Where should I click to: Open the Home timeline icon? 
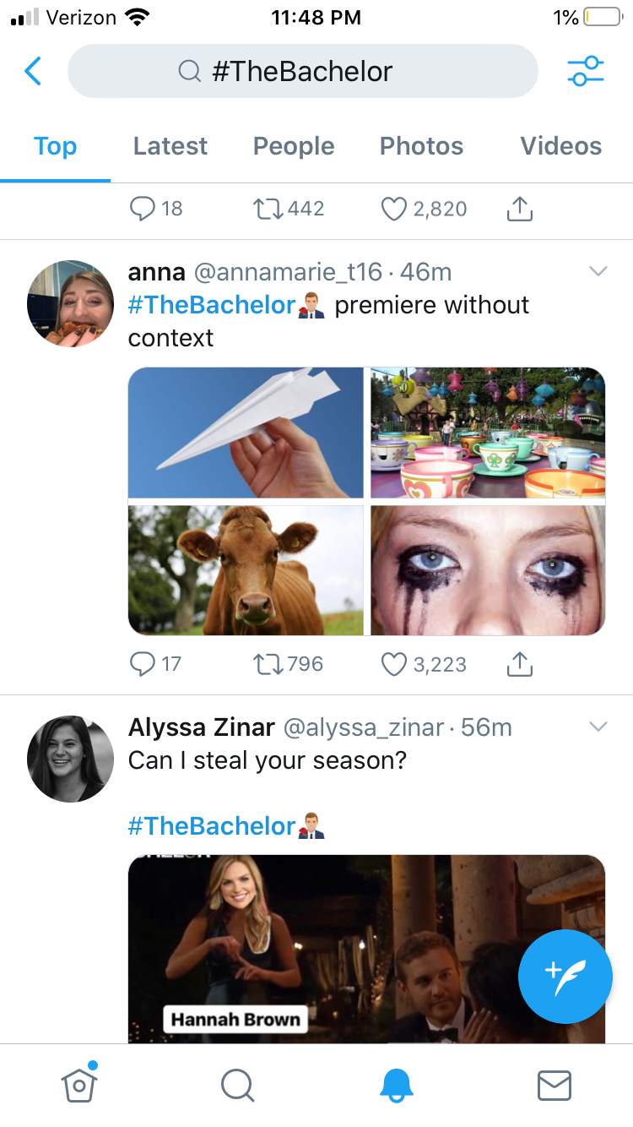tap(79, 1084)
